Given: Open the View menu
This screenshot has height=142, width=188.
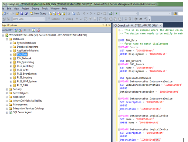Looking at the screenshot, I should tap(16, 9).
